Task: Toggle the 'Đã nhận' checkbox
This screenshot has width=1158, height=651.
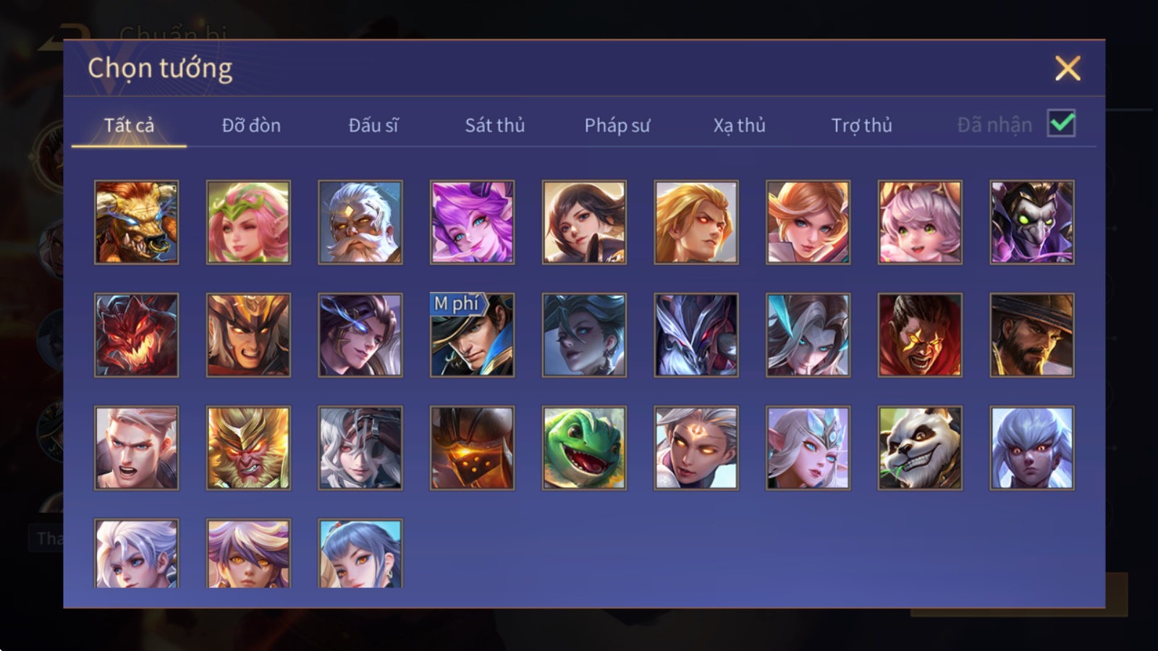Action: coord(1062,124)
